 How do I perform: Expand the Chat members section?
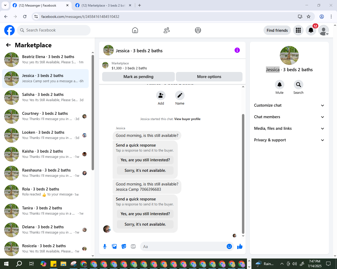point(289,117)
